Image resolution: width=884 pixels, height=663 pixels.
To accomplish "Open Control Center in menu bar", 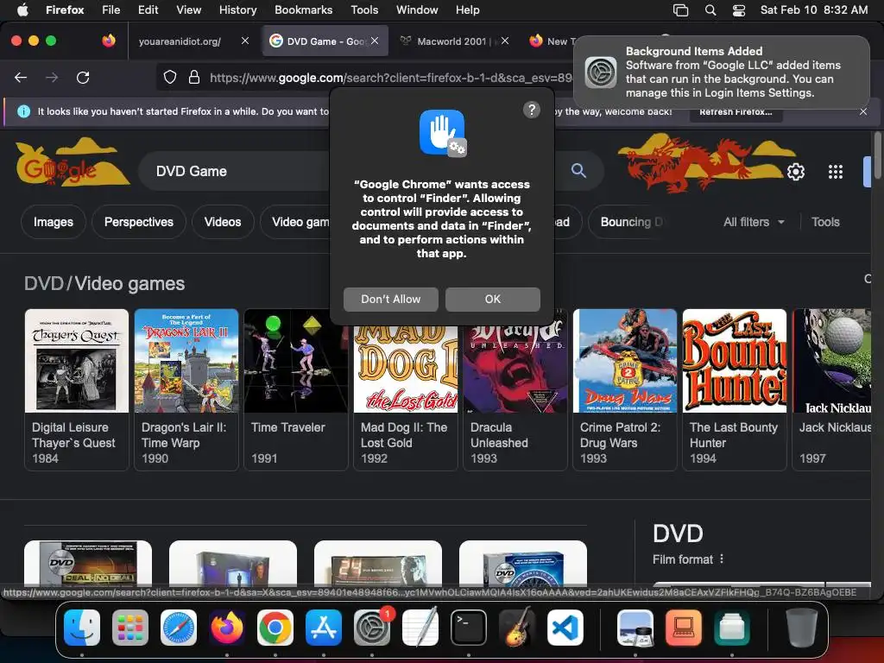I will pyautogui.click(x=739, y=10).
